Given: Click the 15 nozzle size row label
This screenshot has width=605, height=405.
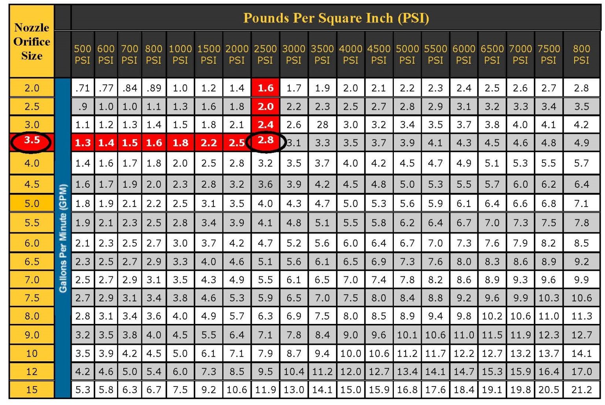Looking at the screenshot, I should (32, 390).
